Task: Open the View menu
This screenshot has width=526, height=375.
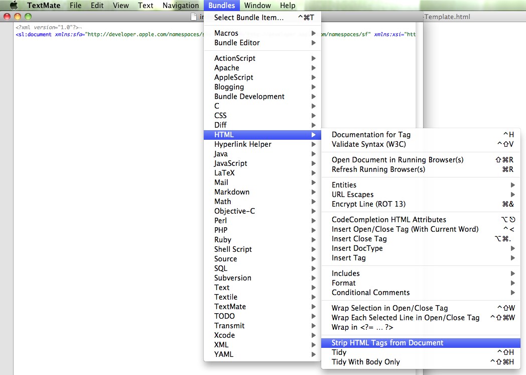Action: coord(121,6)
